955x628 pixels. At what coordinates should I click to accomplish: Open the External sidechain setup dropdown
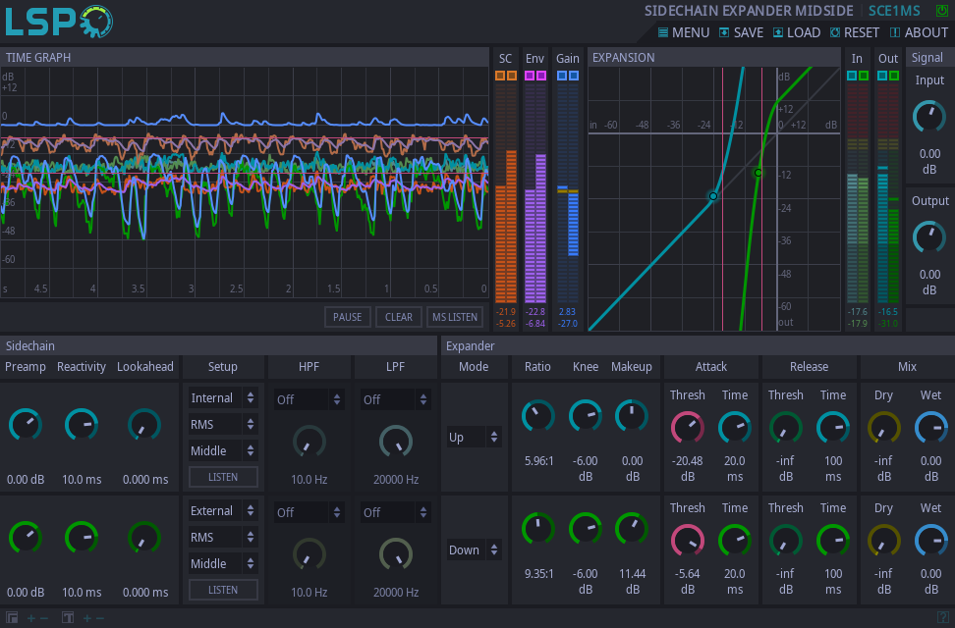point(223,510)
